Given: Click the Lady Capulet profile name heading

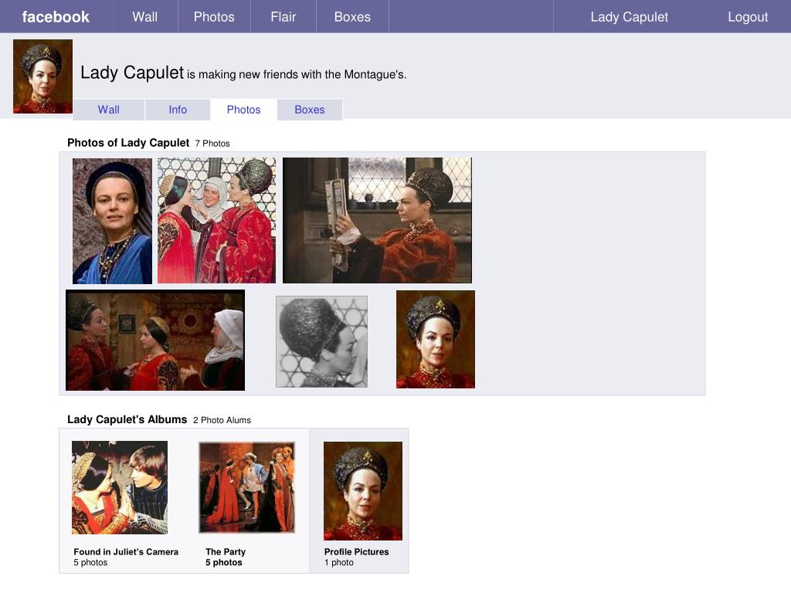Looking at the screenshot, I should [x=132, y=73].
